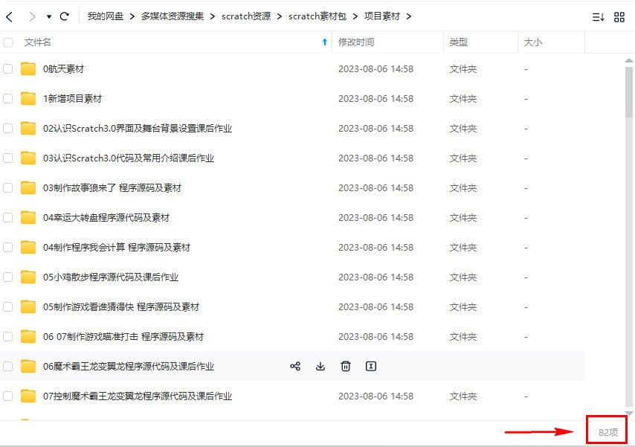Click the trash icon to delete the folder
This screenshot has height=447, width=635.
point(346,366)
